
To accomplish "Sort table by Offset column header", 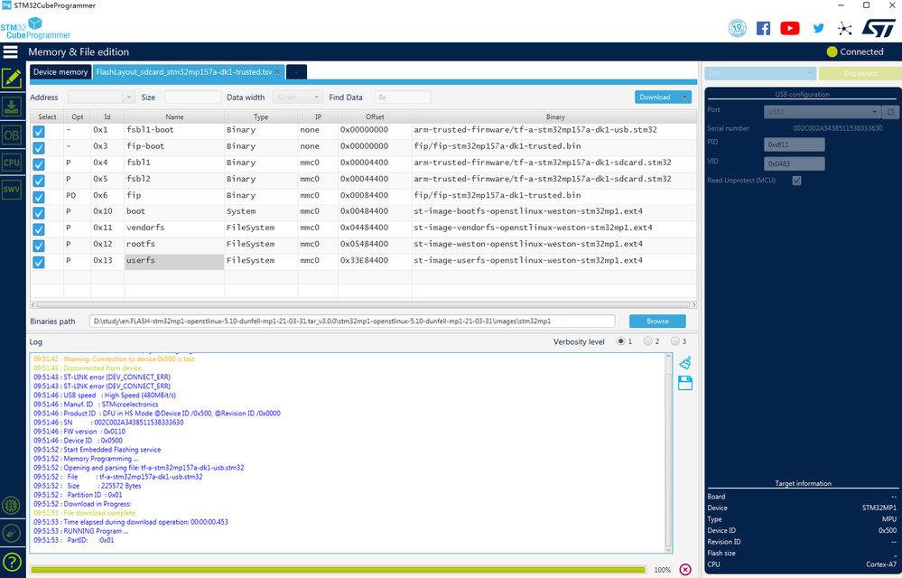I will pos(375,117).
